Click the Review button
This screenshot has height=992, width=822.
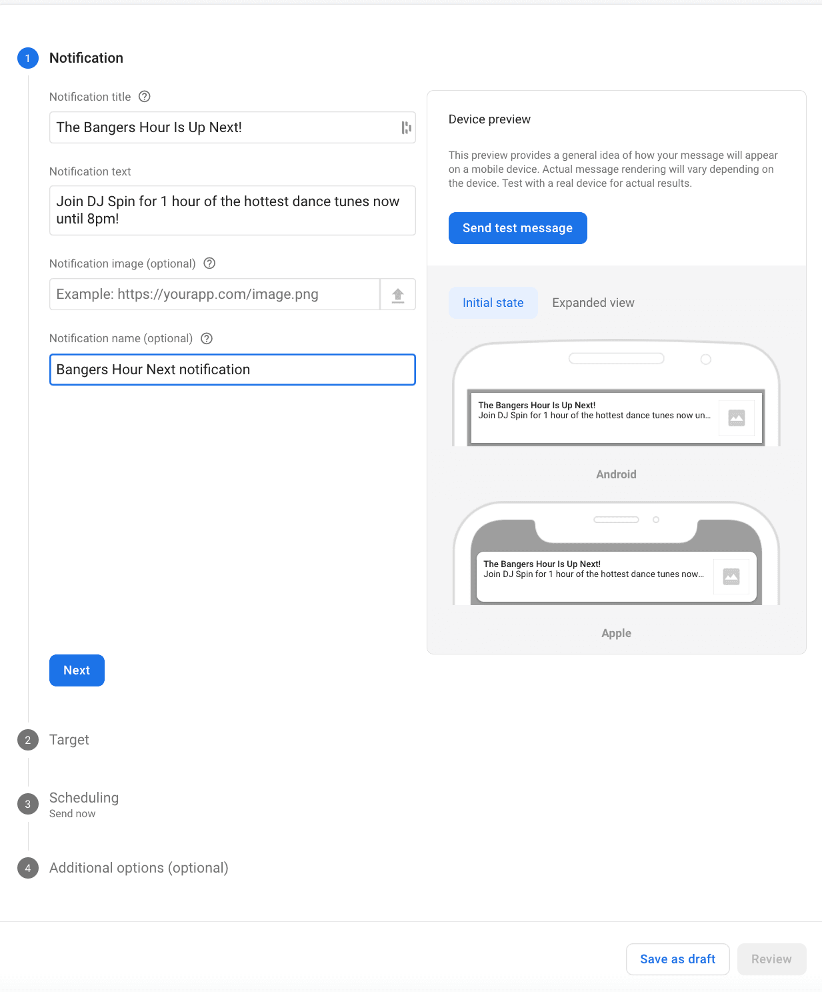coord(771,959)
